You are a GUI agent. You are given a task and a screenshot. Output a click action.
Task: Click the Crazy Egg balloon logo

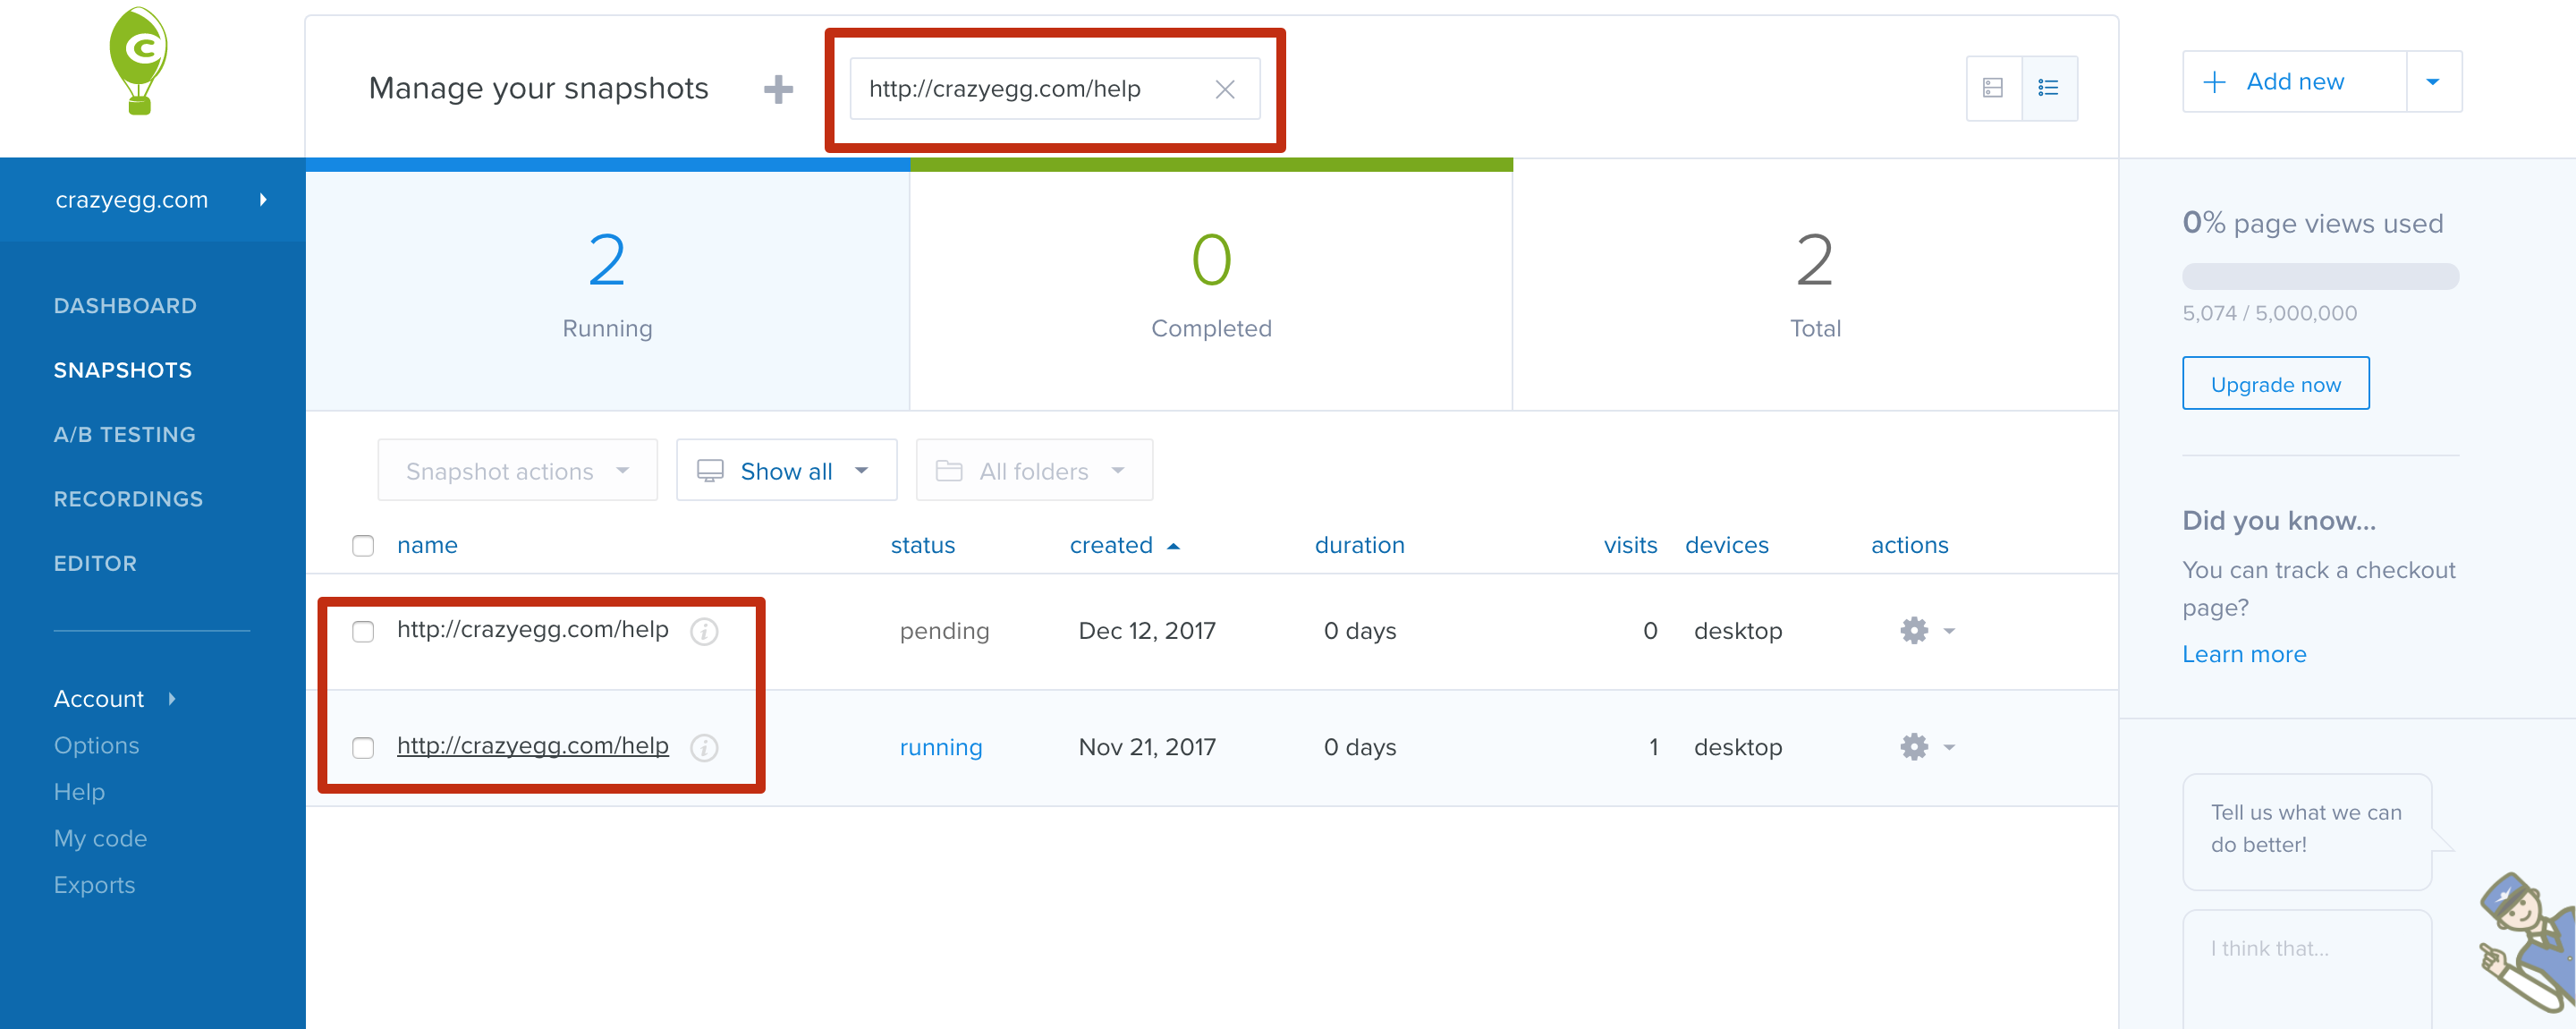point(139,62)
